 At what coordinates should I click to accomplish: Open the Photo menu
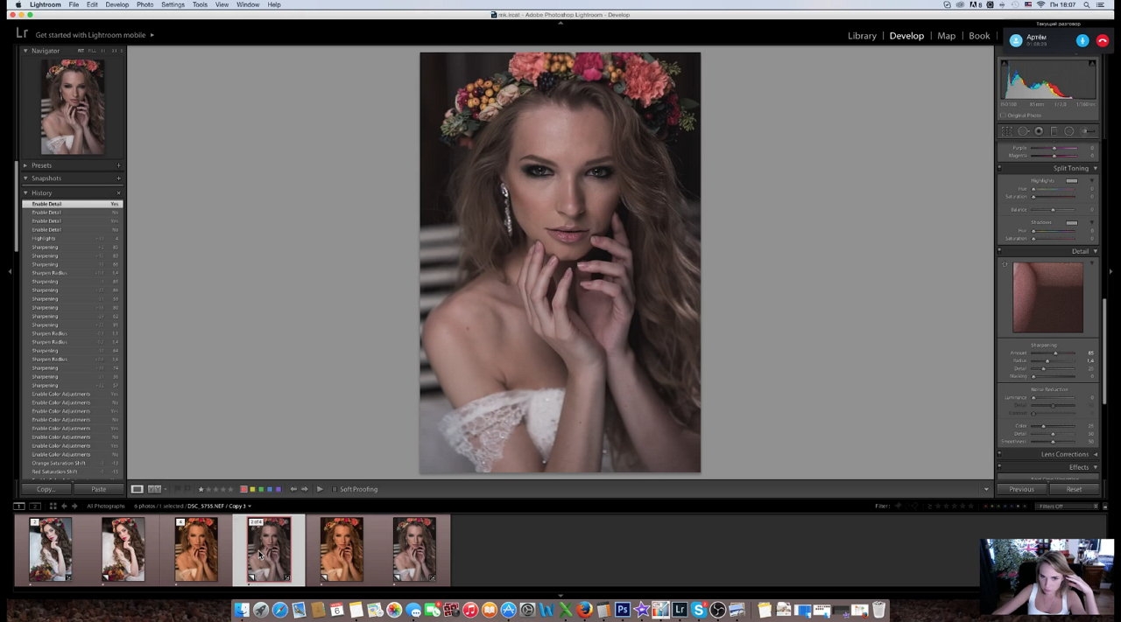pyautogui.click(x=145, y=4)
